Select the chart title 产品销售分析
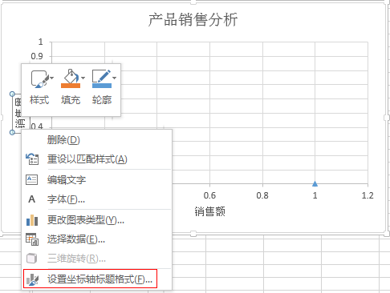The width and height of the screenshot is (390, 293). [193, 20]
